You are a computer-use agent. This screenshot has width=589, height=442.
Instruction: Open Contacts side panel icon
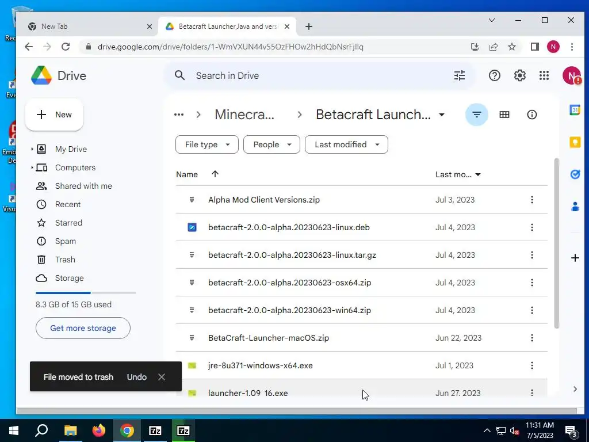[575, 207]
